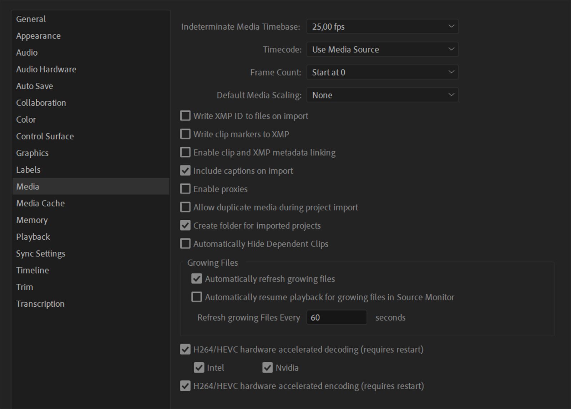
Task: Uncheck the Nvidia decoding checkbox
Action: [x=268, y=368]
